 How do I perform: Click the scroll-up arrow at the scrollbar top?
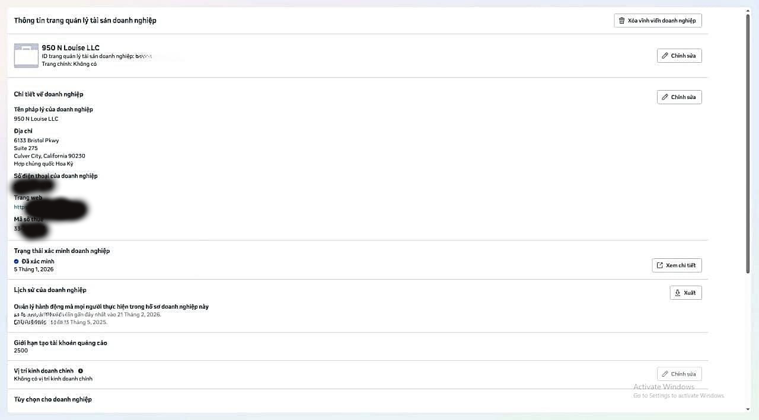(x=748, y=11)
